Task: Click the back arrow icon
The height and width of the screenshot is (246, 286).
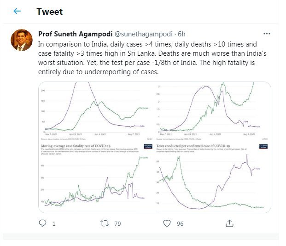Action: (x=18, y=11)
